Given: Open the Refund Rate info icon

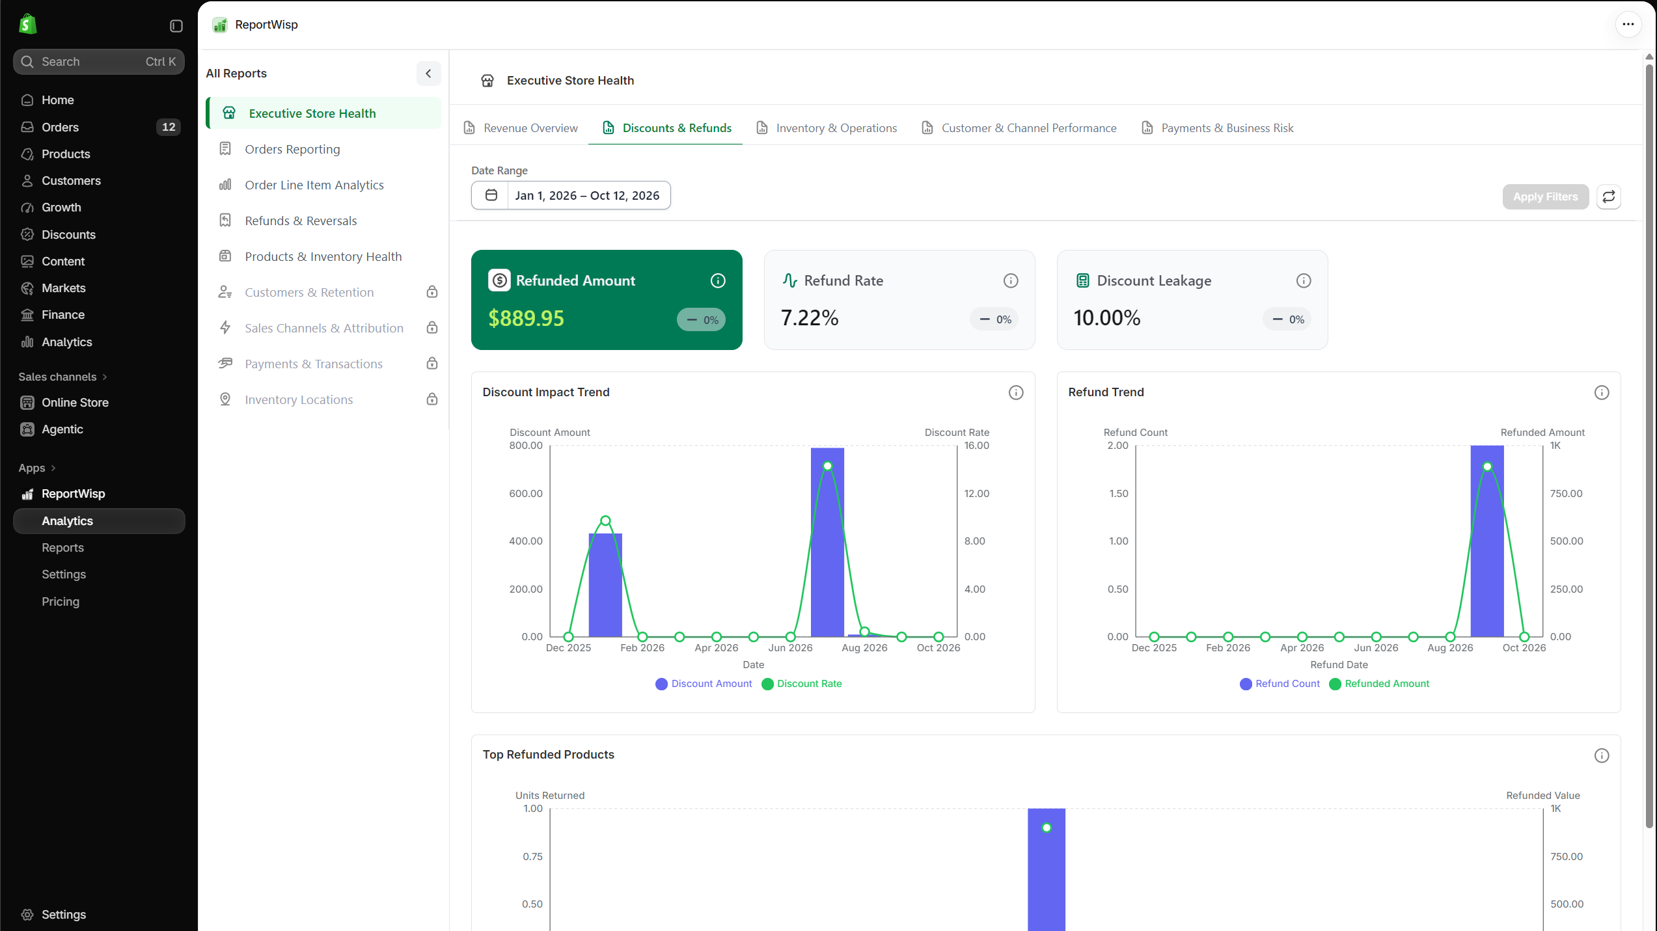Looking at the screenshot, I should tap(1011, 280).
